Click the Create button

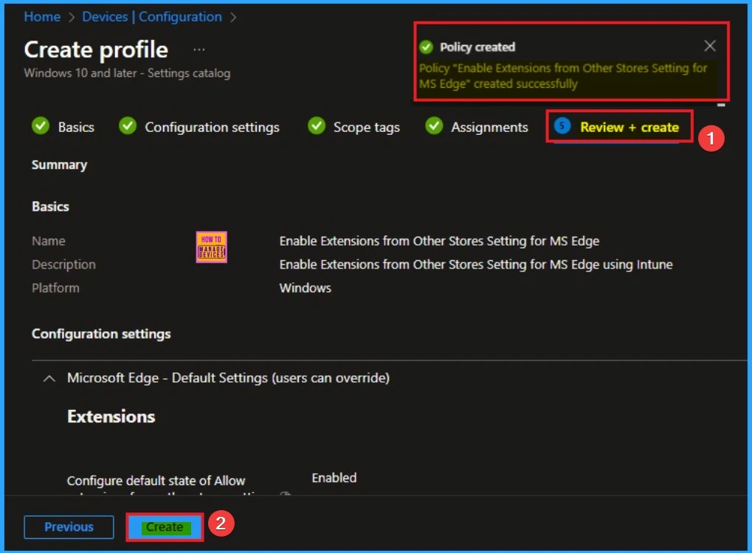[x=164, y=526]
